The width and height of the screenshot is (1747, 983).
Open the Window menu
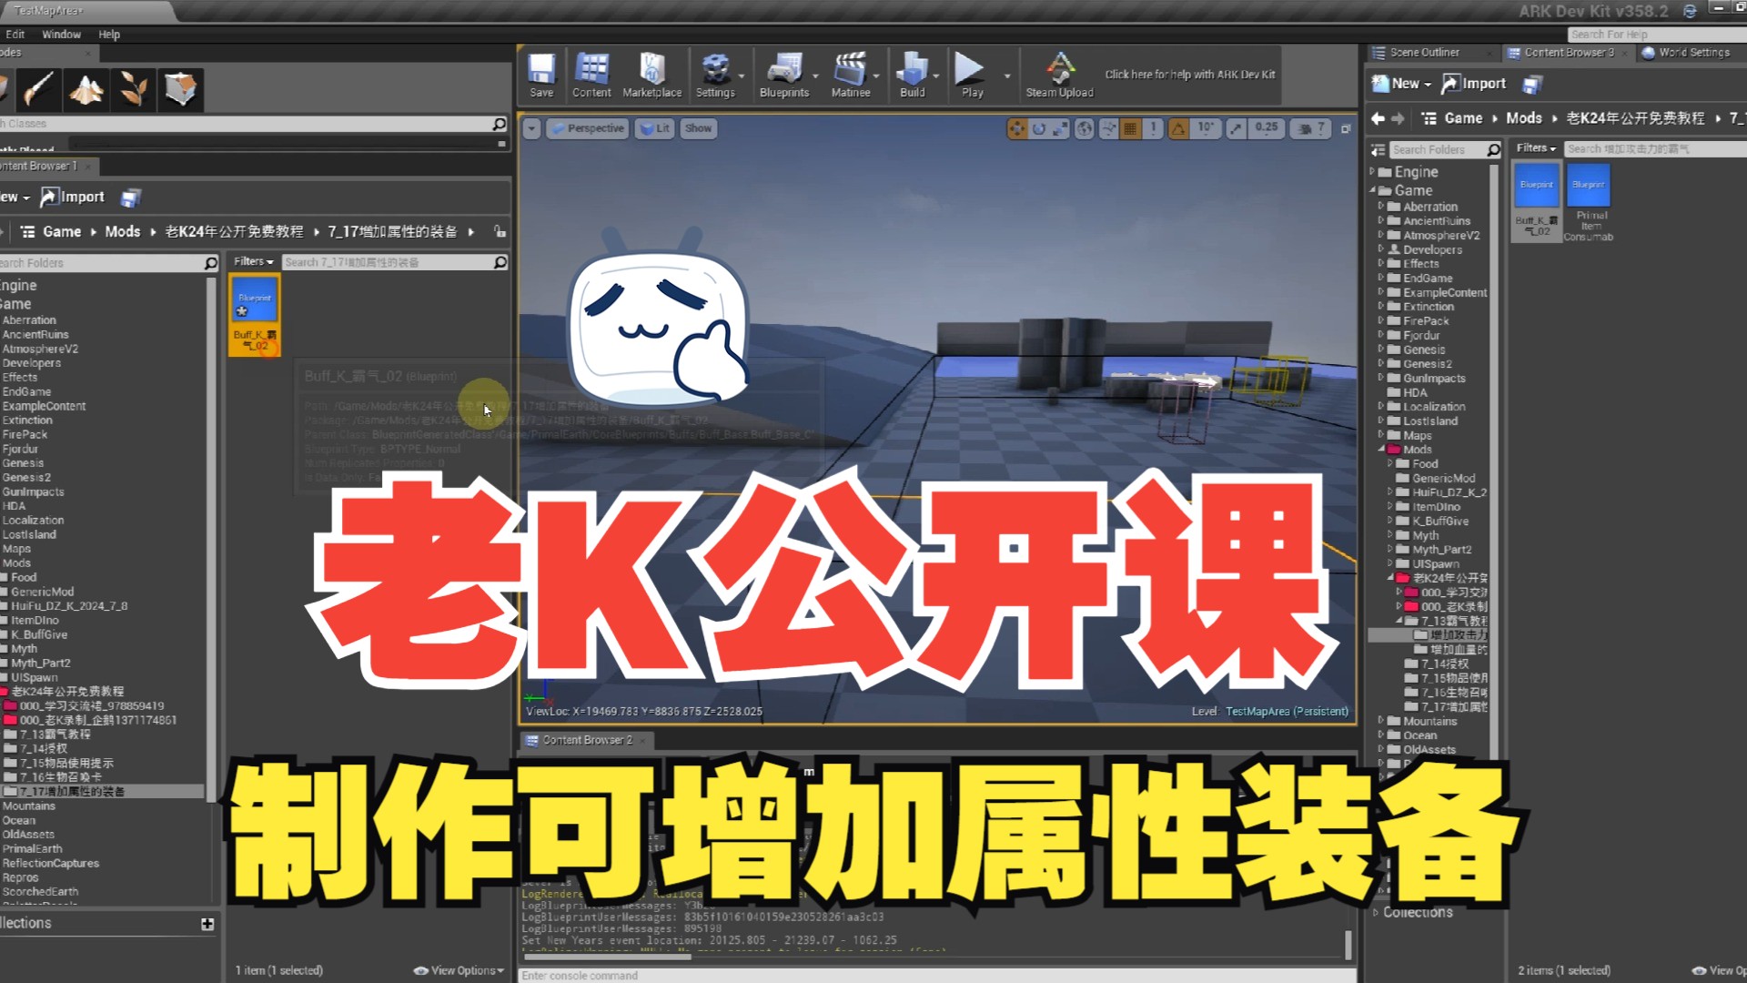click(61, 34)
